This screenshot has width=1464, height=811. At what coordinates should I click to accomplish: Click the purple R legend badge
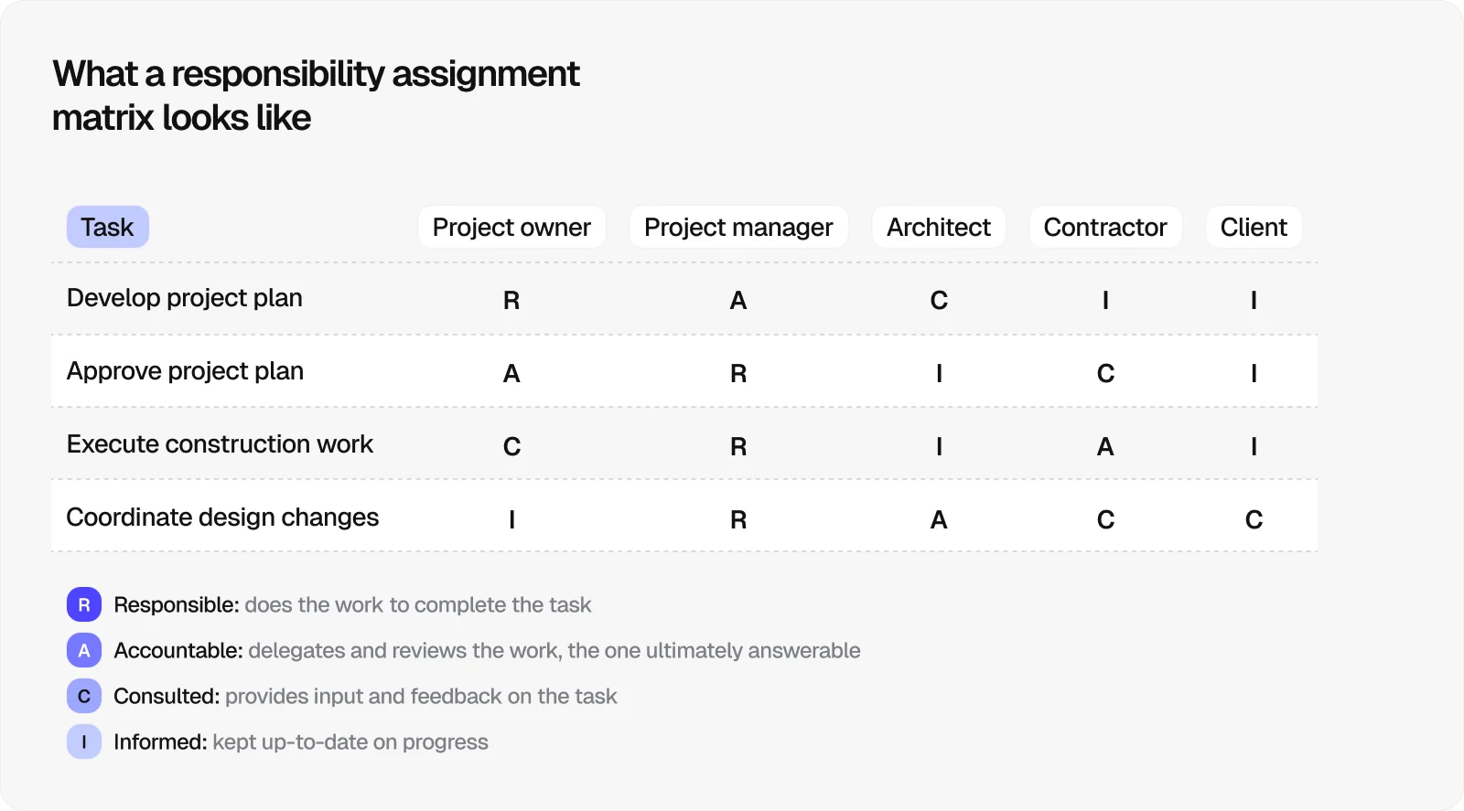[84, 605]
